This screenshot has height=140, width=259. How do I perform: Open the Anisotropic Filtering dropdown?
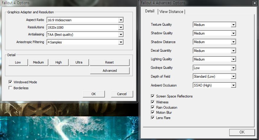pos(85,42)
